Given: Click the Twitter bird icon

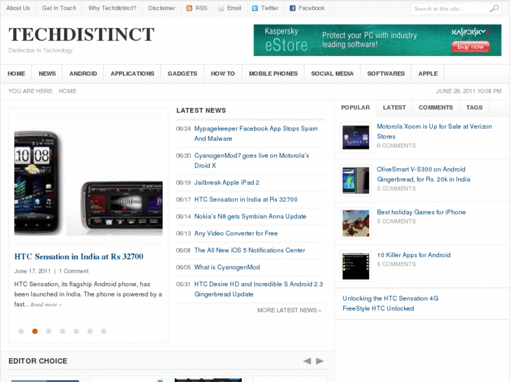Looking at the screenshot, I should pyautogui.click(x=255, y=8).
